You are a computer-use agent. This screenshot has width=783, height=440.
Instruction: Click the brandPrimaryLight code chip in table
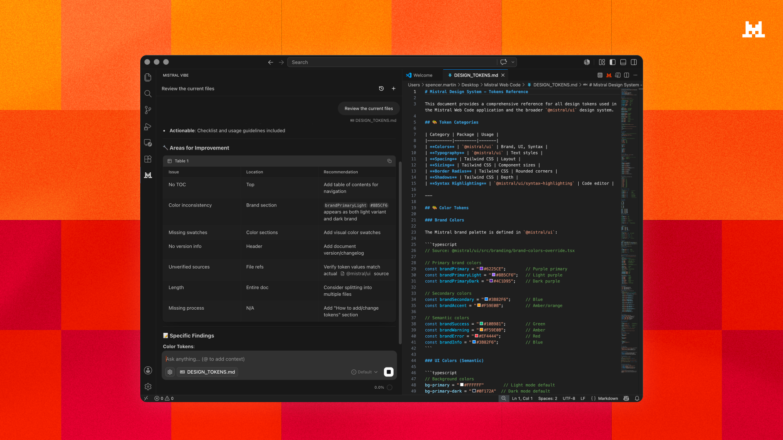pos(346,205)
